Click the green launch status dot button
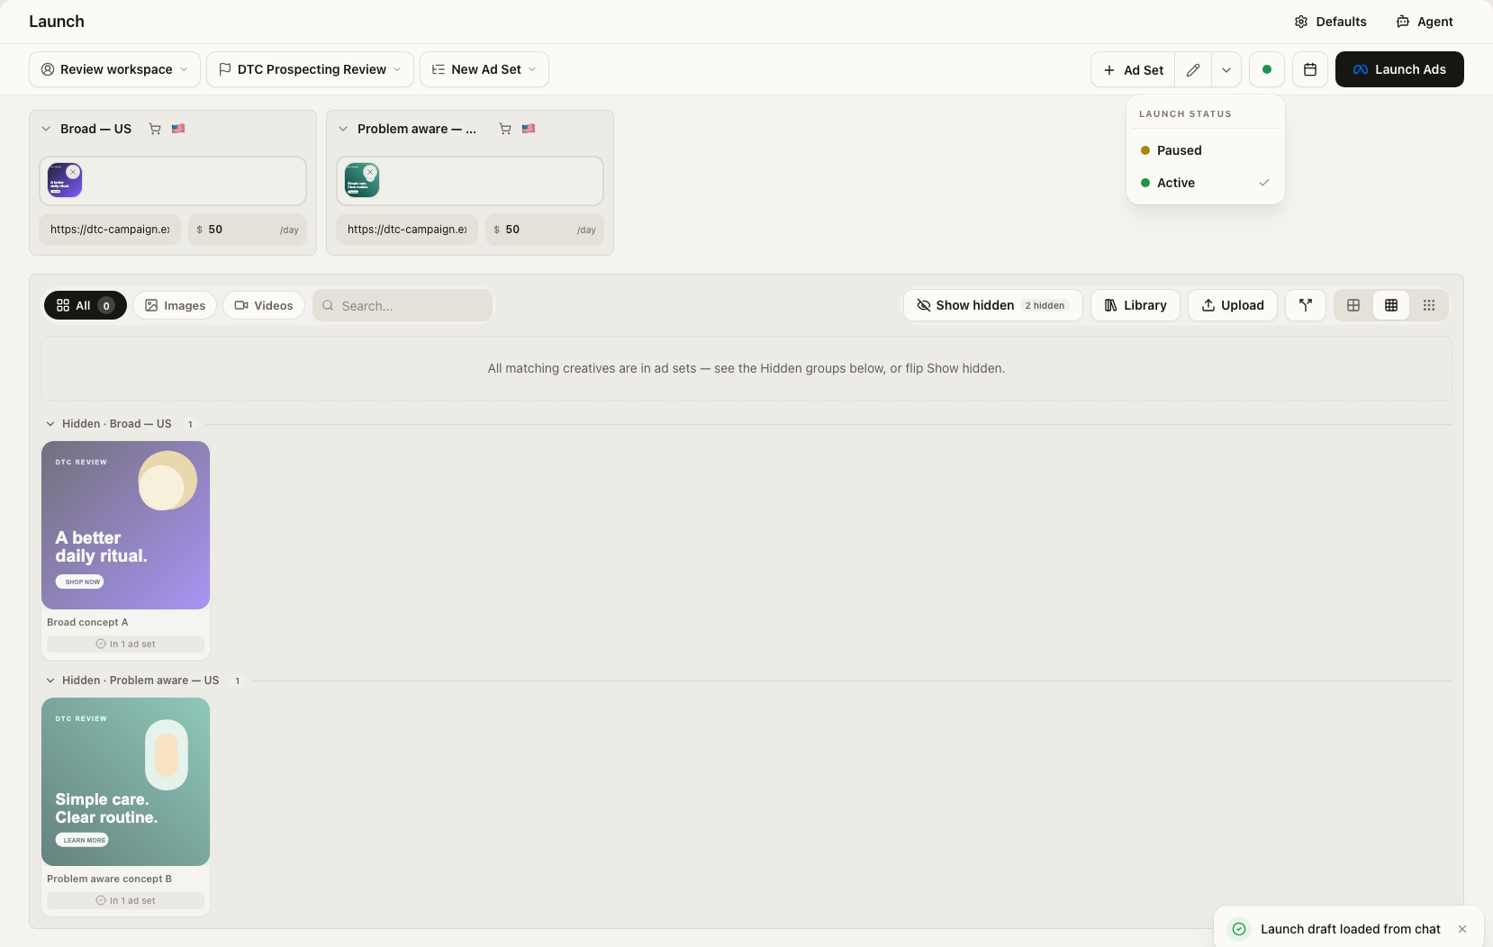 (1267, 69)
